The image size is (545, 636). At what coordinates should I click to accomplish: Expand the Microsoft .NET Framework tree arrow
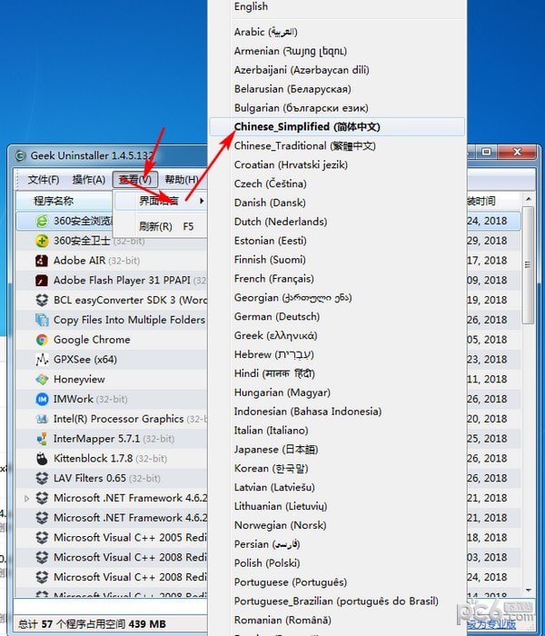(x=26, y=498)
